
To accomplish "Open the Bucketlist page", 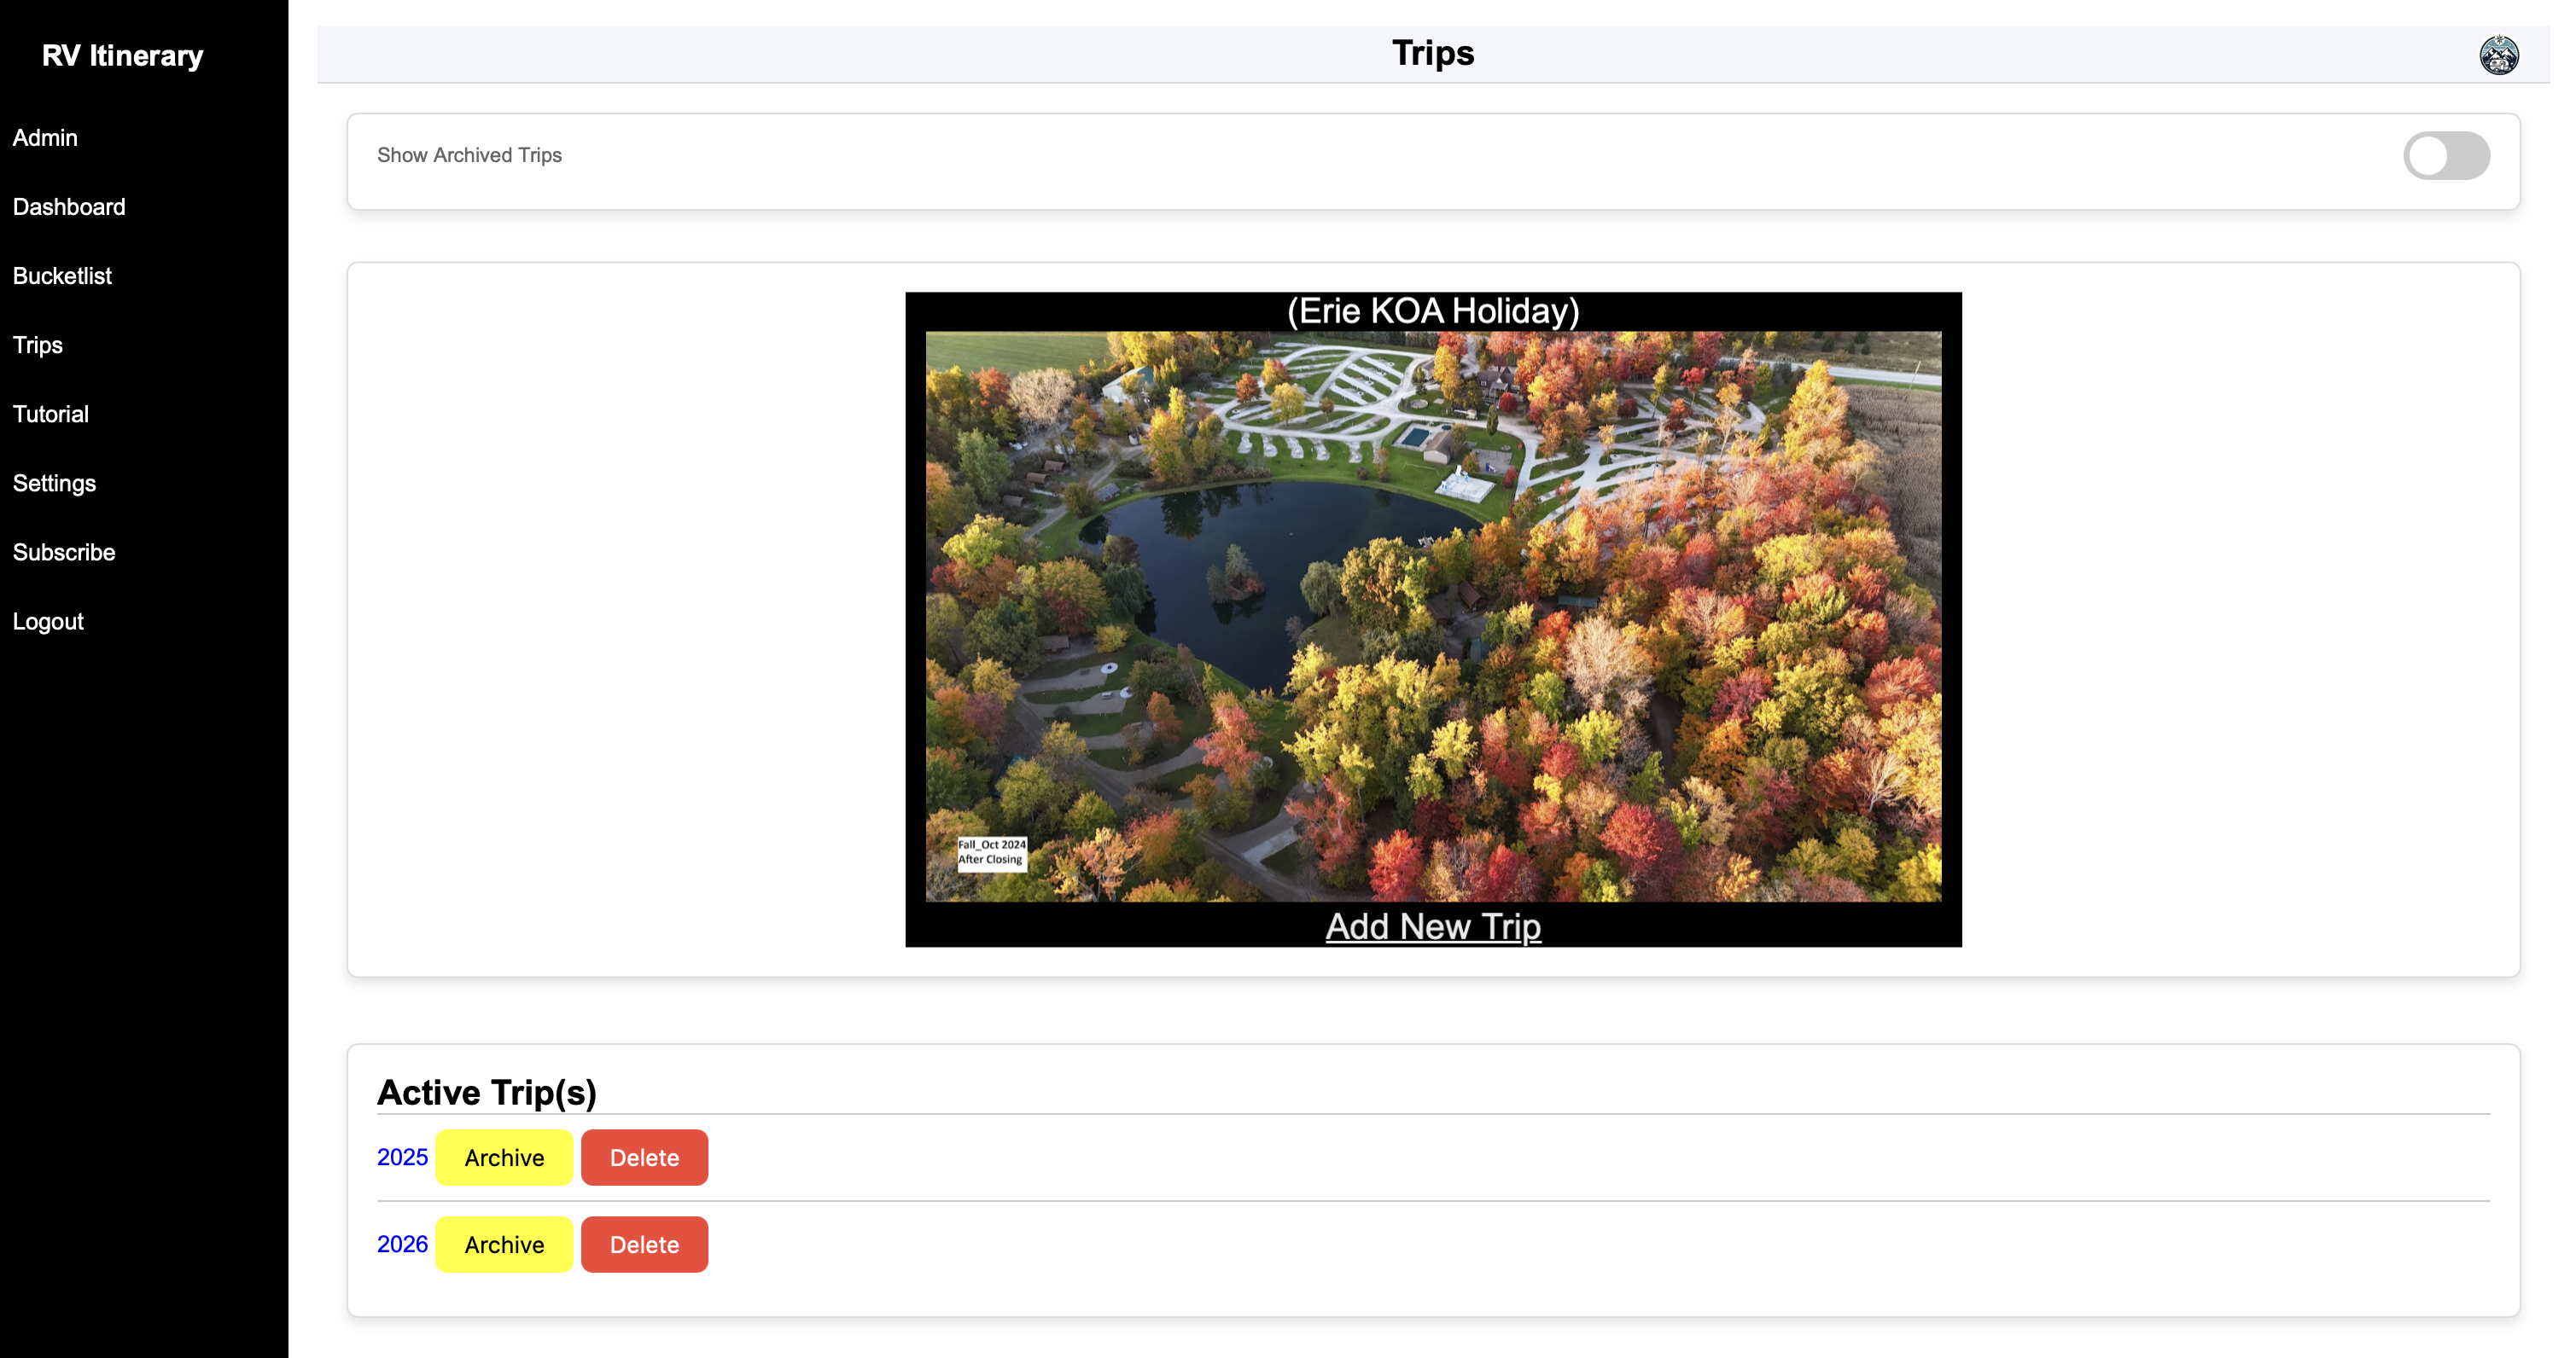I will point(62,276).
